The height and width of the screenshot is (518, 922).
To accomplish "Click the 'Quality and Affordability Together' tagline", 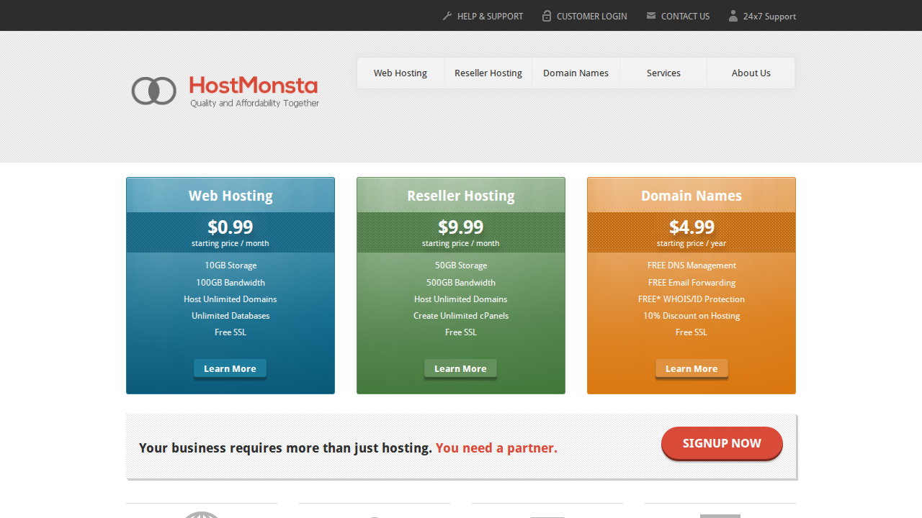I will (x=254, y=104).
